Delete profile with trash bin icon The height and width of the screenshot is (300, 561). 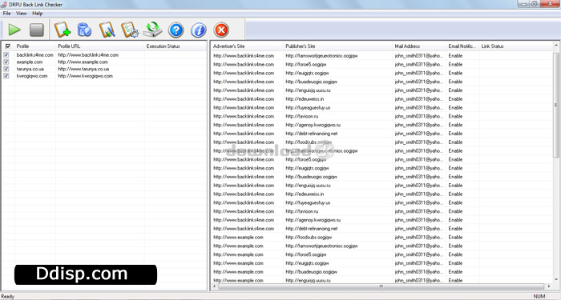[x=84, y=30]
